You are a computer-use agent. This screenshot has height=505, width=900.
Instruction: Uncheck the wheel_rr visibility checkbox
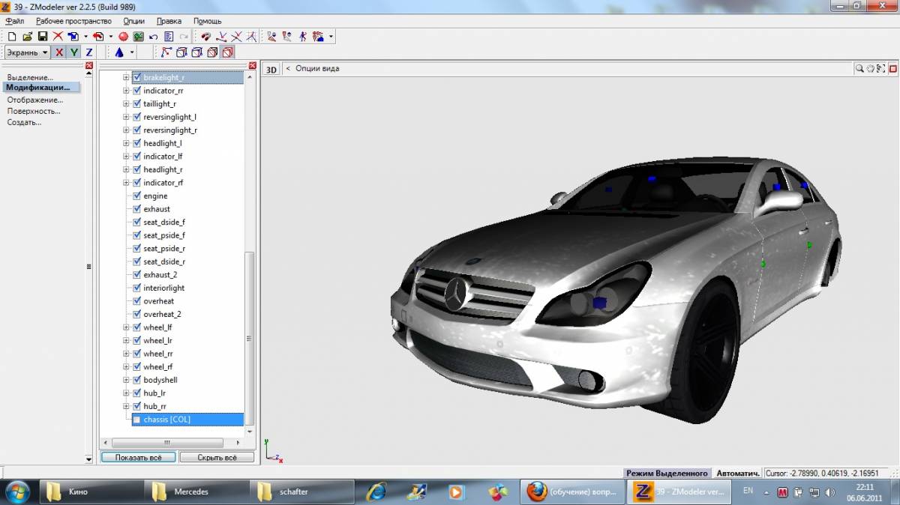[136, 354]
